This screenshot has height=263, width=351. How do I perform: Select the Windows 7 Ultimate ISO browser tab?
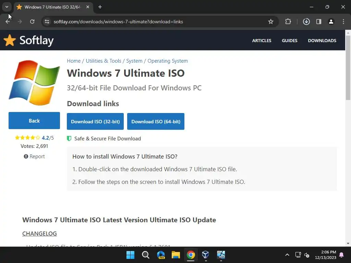pyautogui.click(x=52, y=7)
